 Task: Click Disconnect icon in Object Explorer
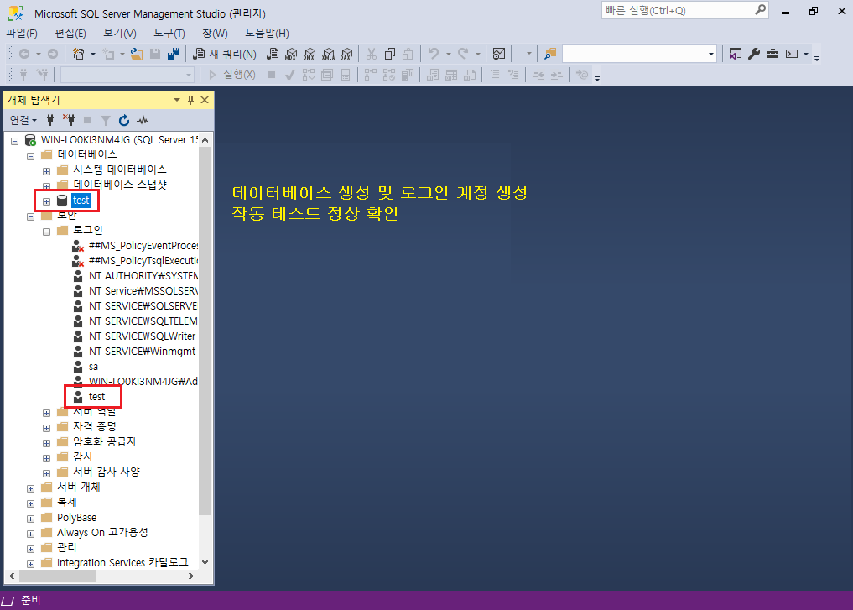(x=69, y=120)
